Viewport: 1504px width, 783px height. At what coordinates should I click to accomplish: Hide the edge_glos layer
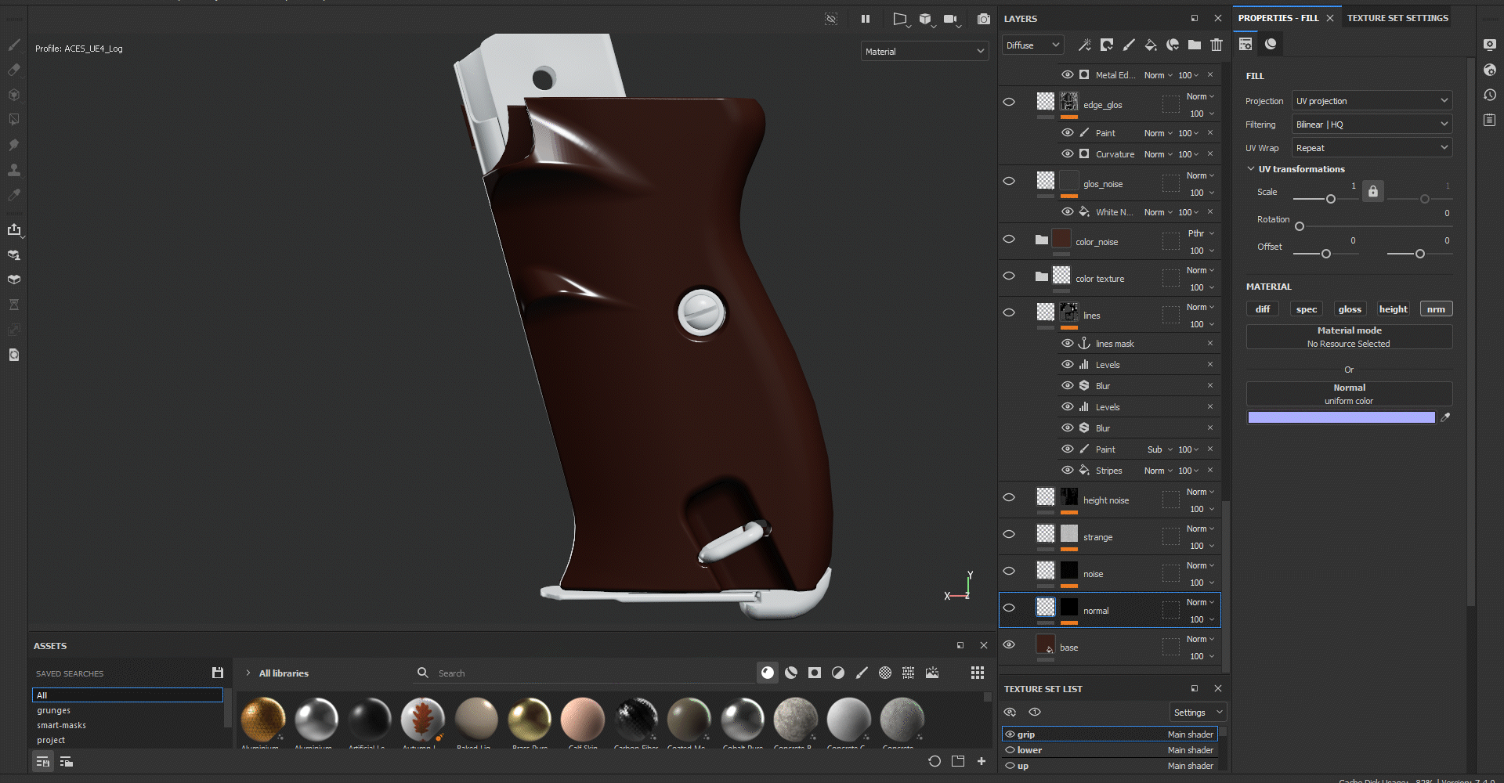(1009, 102)
